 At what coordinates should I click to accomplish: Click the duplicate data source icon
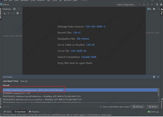9,13
